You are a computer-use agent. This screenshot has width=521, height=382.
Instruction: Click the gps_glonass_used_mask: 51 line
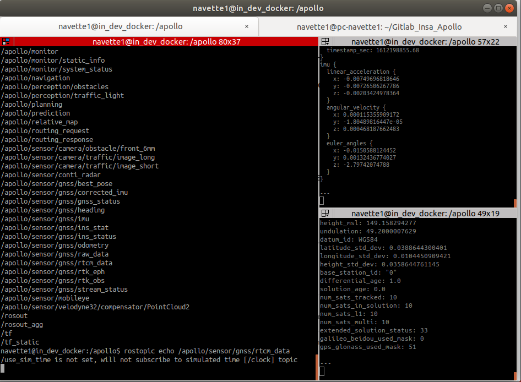tap(368, 347)
